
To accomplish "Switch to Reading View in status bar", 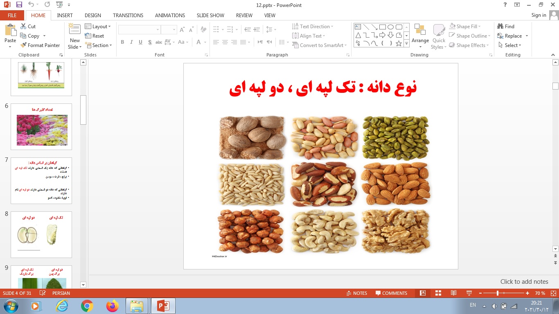I will pos(453,293).
